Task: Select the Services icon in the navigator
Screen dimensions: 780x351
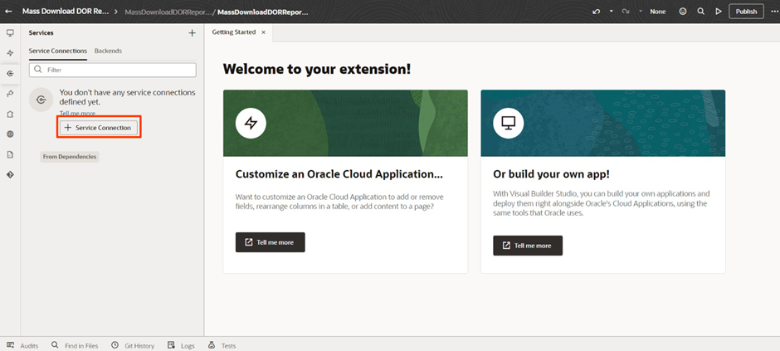Action: pos(10,74)
